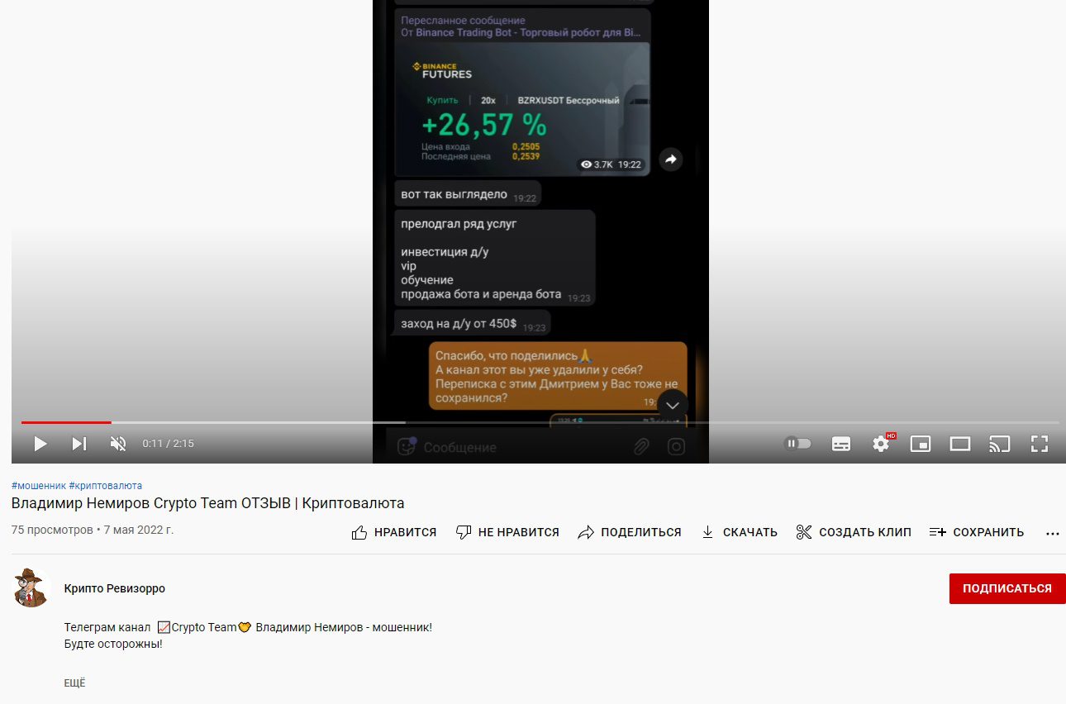Cast the video to a TV
Screen dimensions: 1066x704
1000,444
